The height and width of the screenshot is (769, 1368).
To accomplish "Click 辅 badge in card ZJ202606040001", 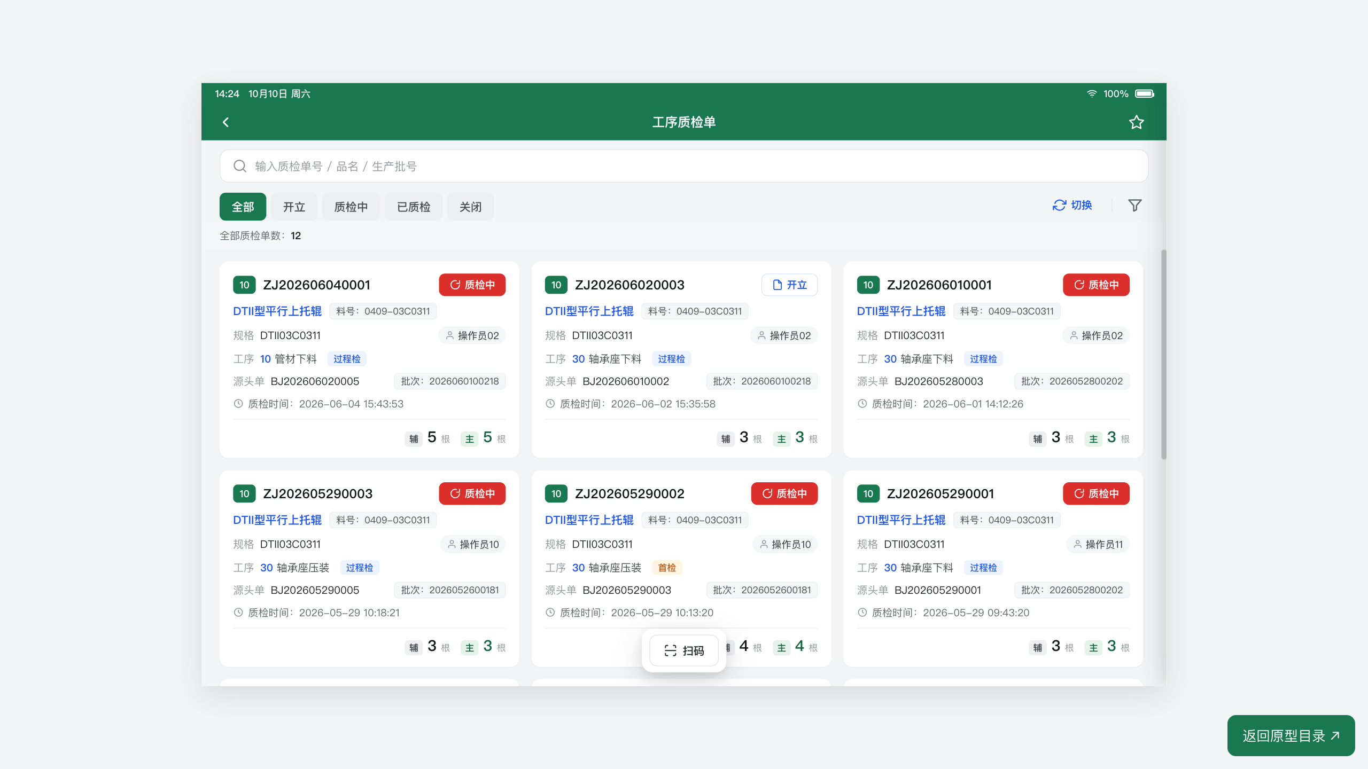I will [414, 439].
